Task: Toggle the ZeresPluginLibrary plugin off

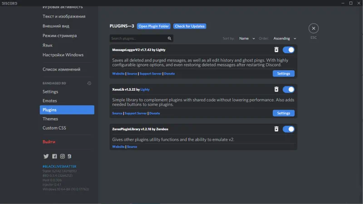Action: pos(288,129)
